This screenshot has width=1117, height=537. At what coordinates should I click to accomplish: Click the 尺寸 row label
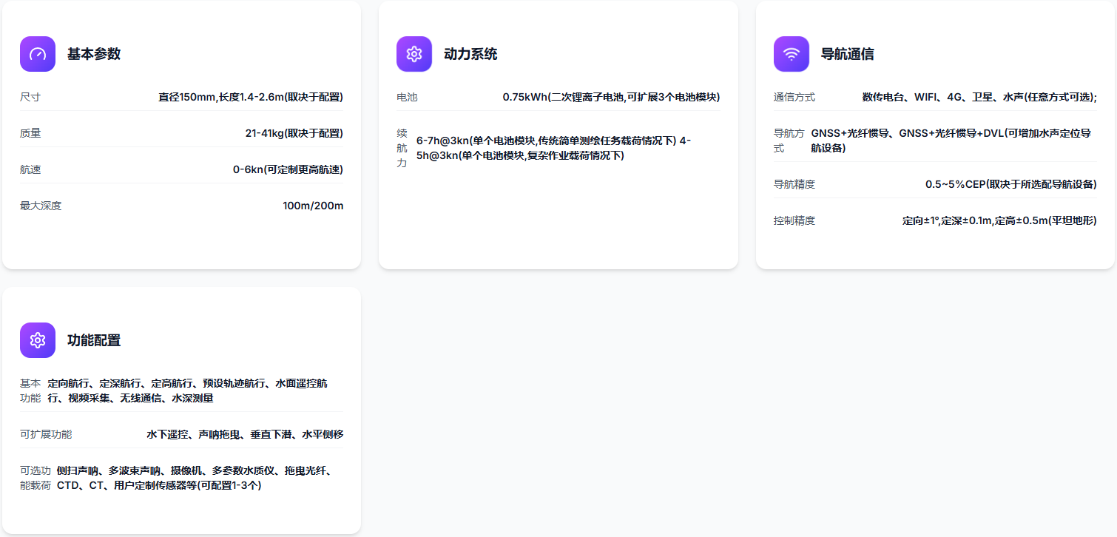(x=30, y=97)
